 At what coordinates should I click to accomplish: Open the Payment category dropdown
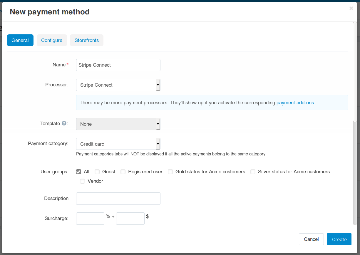point(118,144)
